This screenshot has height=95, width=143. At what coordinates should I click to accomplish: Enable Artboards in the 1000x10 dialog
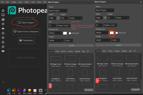click(x=117, y=33)
